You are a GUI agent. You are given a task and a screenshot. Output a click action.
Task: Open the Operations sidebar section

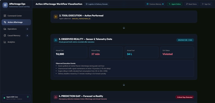pos(16,29)
